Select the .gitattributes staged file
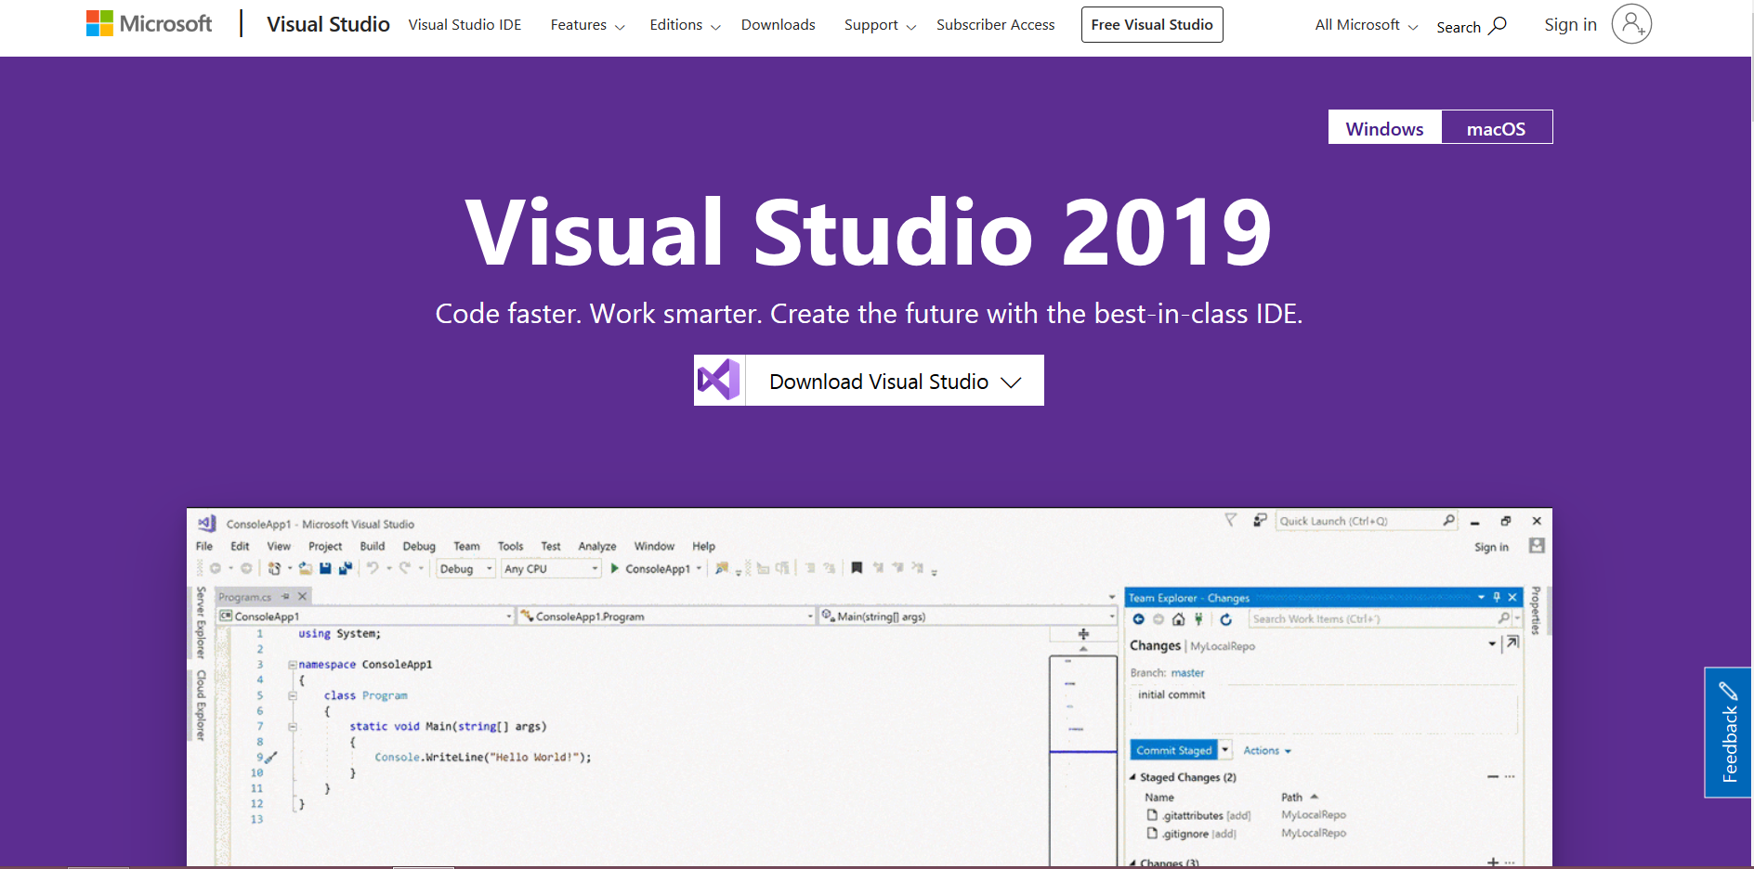The image size is (1754, 869). pos(1199,815)
